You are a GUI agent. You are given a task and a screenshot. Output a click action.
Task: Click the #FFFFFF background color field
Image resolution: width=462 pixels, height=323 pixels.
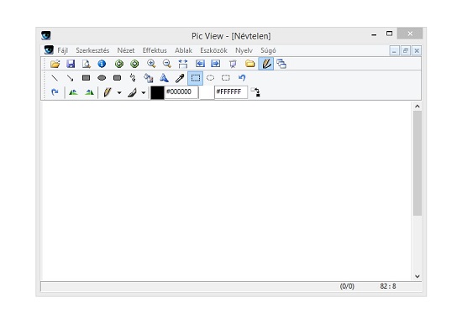click(x=231, y=92)
